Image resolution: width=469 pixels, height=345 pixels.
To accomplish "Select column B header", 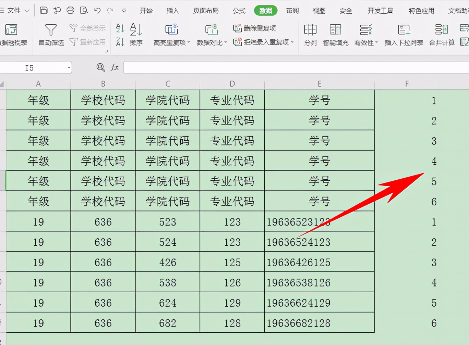I will click(103, 84).
